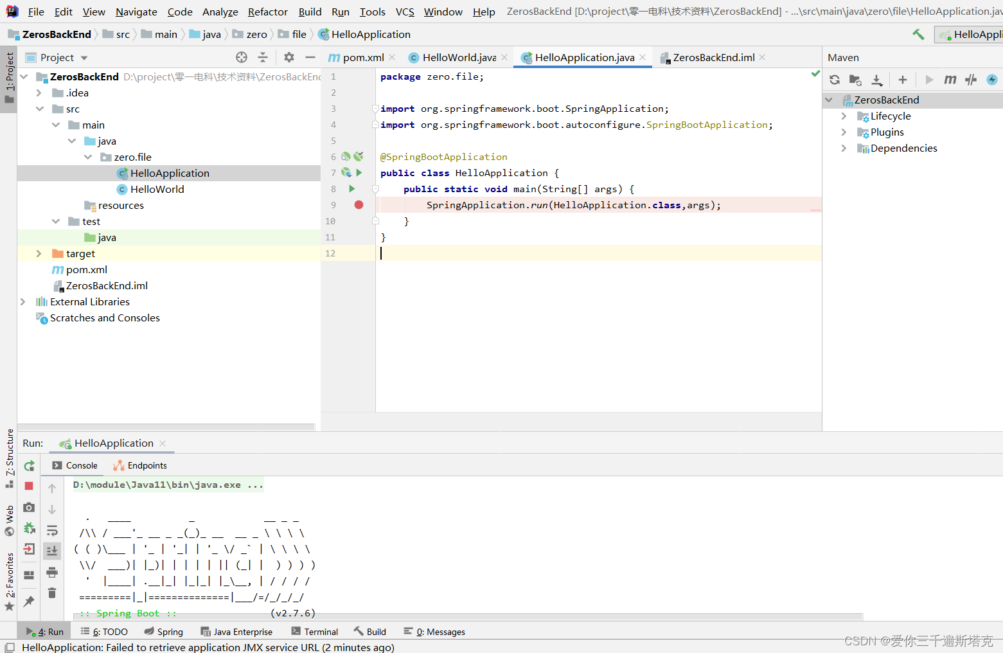Click the Rerun HelloApplication icon

pos(28,465)
